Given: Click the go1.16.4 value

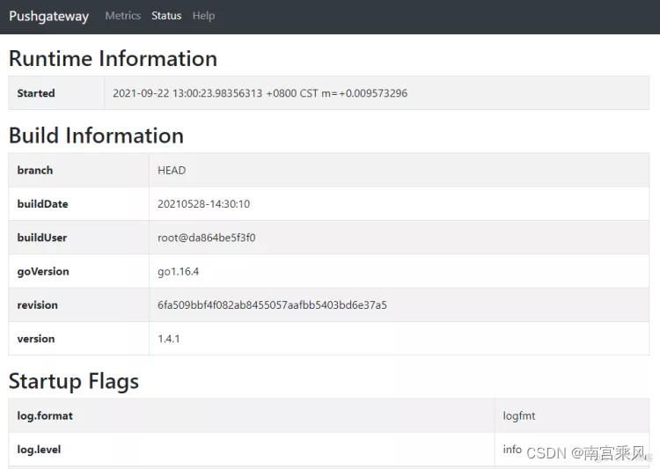Looking at the screenshot, I should 178,272.
